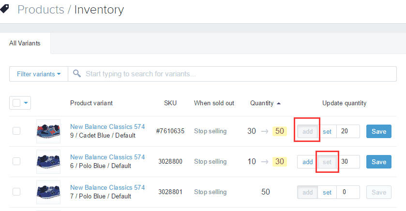Switch to the All Variants tab
Viewport: 406px width, 211px height.
[x=25, y=43]
